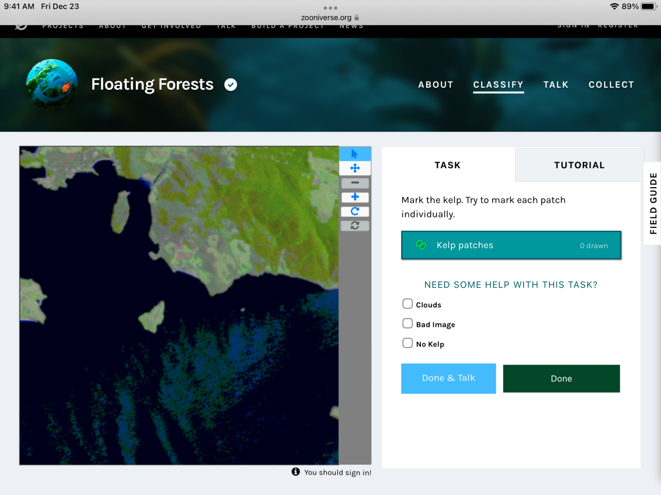Click the '0 drawn' counter text
This screenshot has width=661, height=495.
(x=594, y=246)
